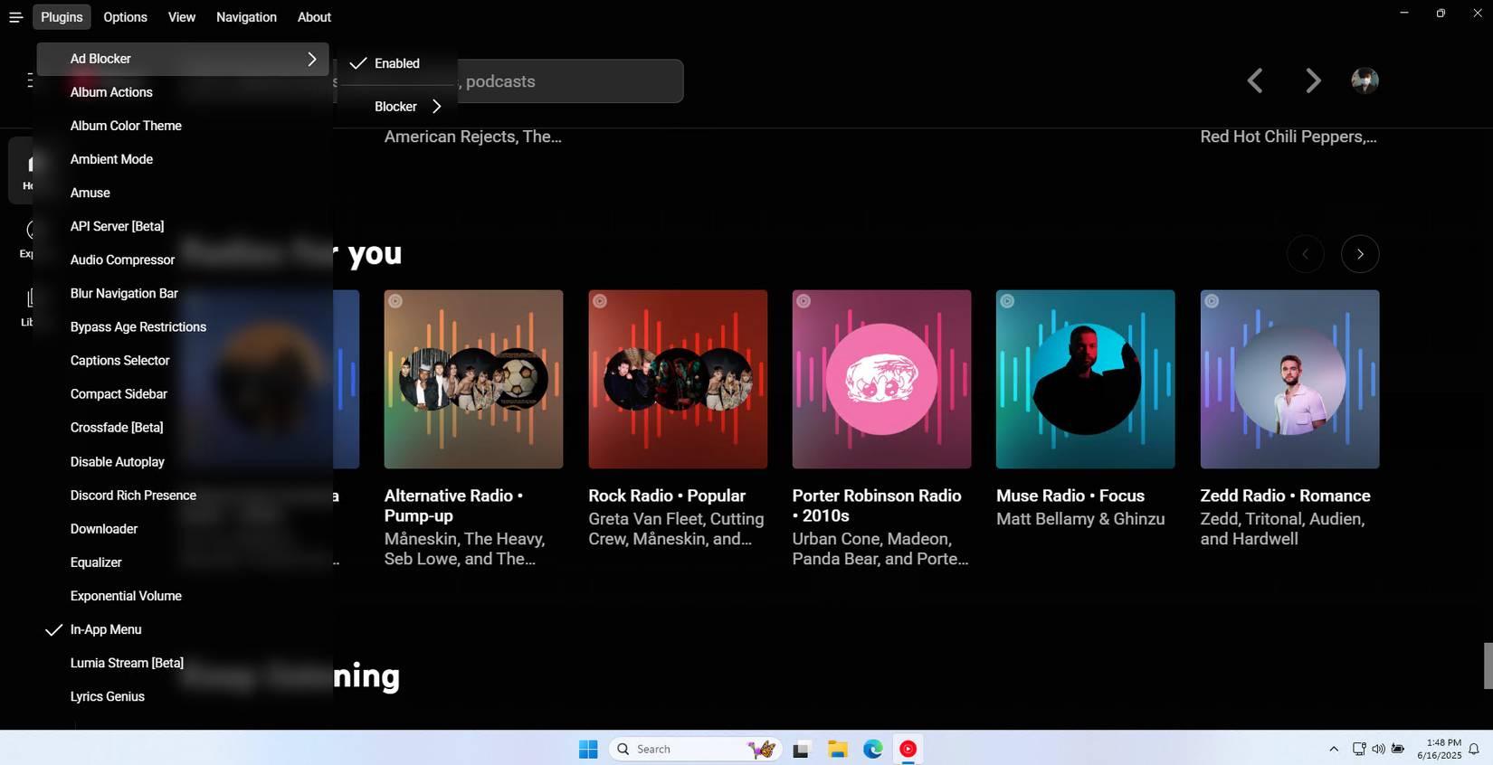Open the Navigation menu

point(246,17)
